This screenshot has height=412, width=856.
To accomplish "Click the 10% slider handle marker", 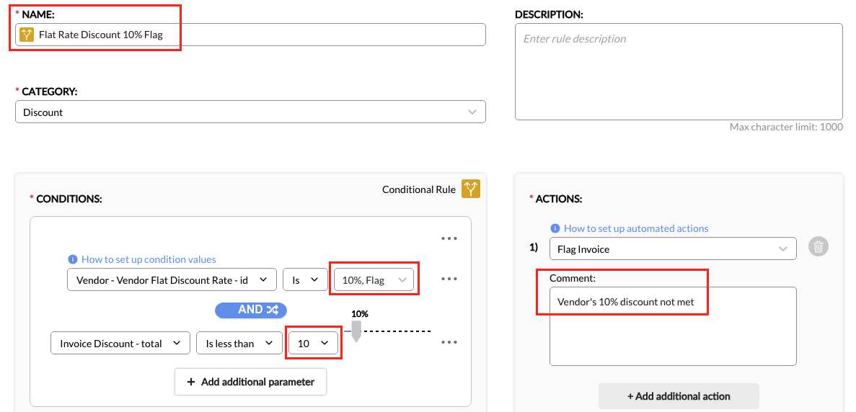I will 356,333.
